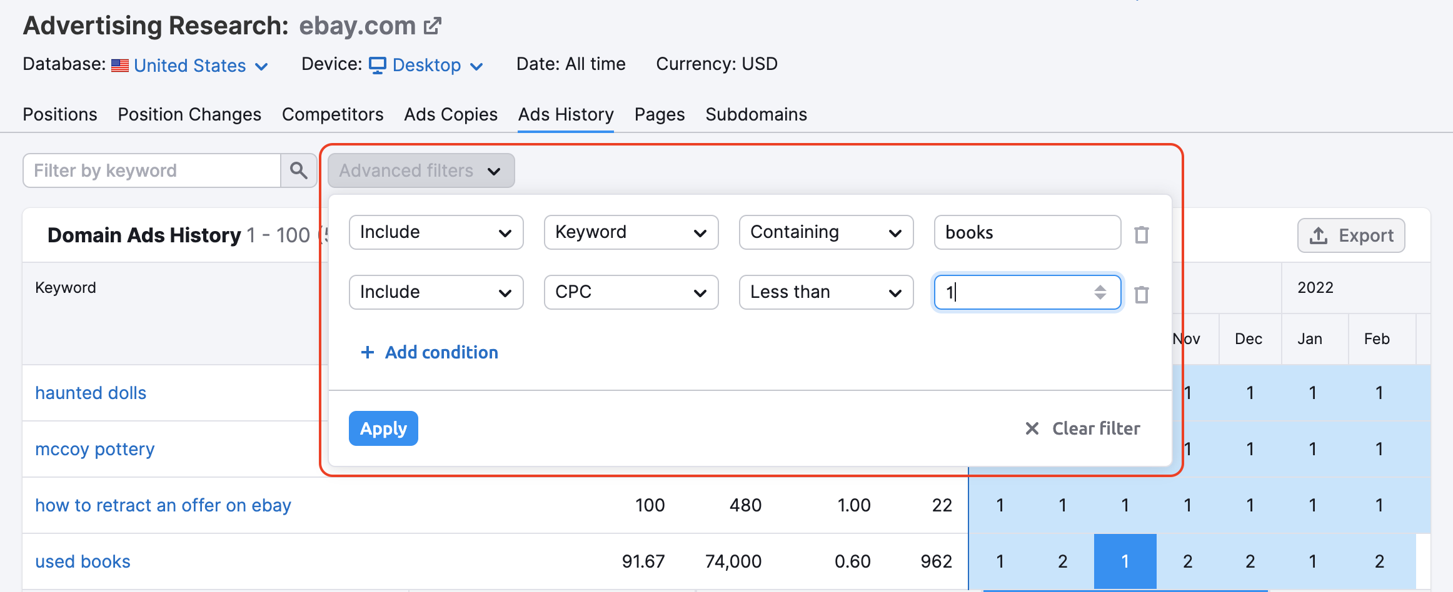
Task: Open the Less than operator dropdown
Action: (x=825, y=292)
